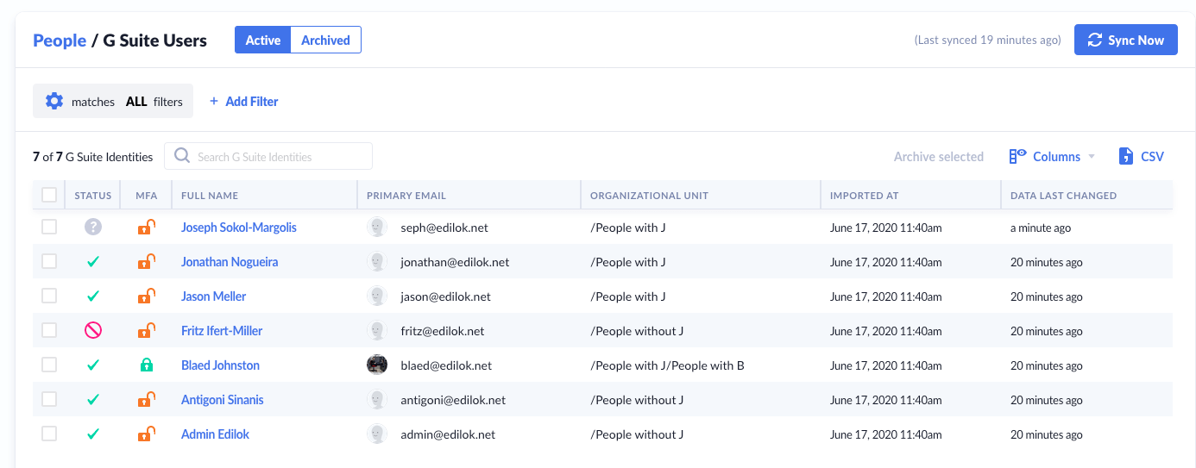Click Blaed Johnston's profile photo avatar
This screenshot has height=468, width=1196.
click(377, 365)
